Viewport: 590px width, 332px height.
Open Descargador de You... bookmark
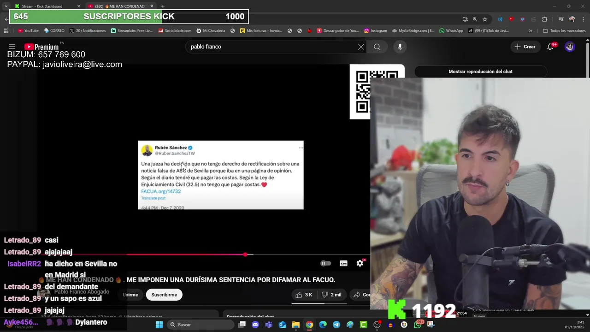(338, 31)
